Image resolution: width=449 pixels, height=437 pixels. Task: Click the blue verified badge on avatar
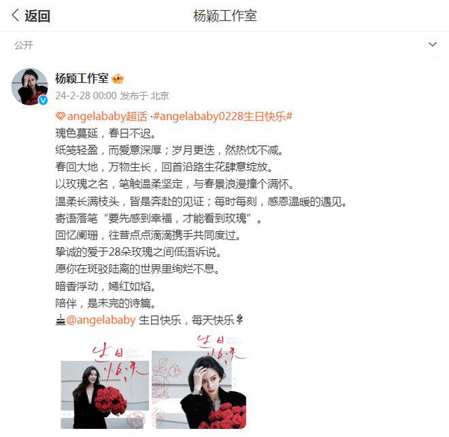(44, 100)
